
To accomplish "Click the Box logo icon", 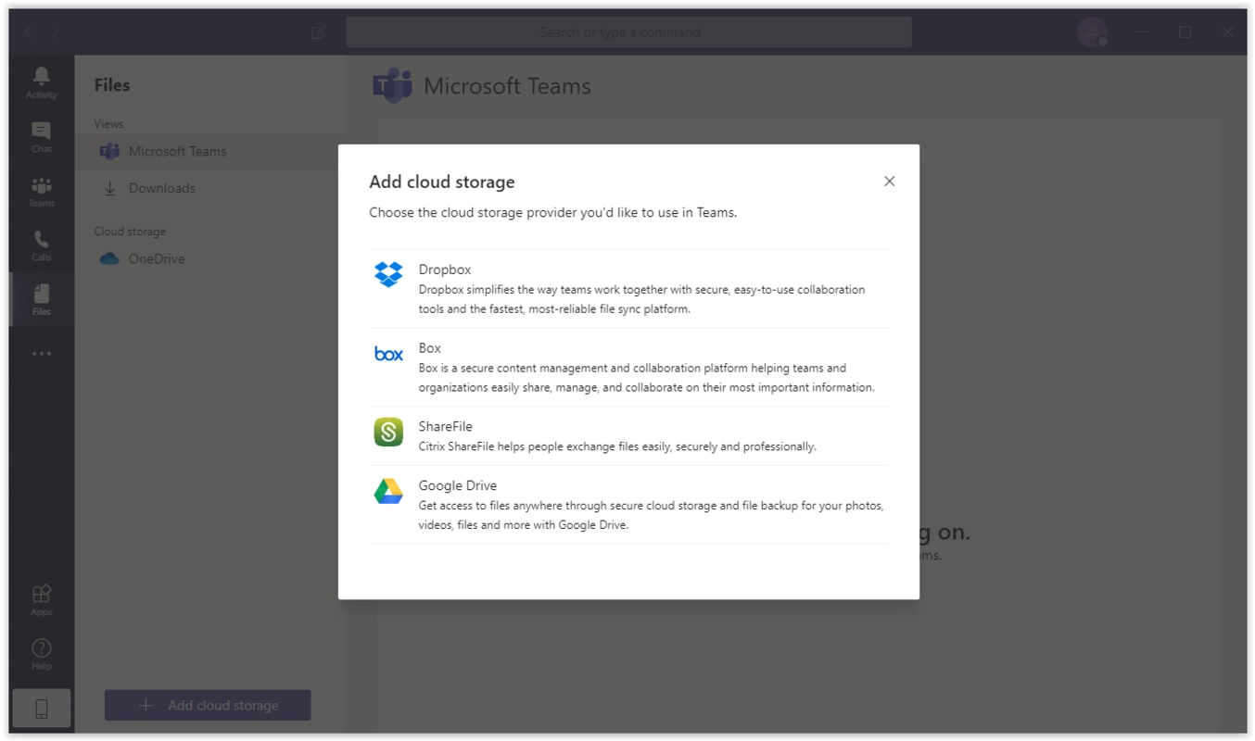I will (x=388, y=354).
